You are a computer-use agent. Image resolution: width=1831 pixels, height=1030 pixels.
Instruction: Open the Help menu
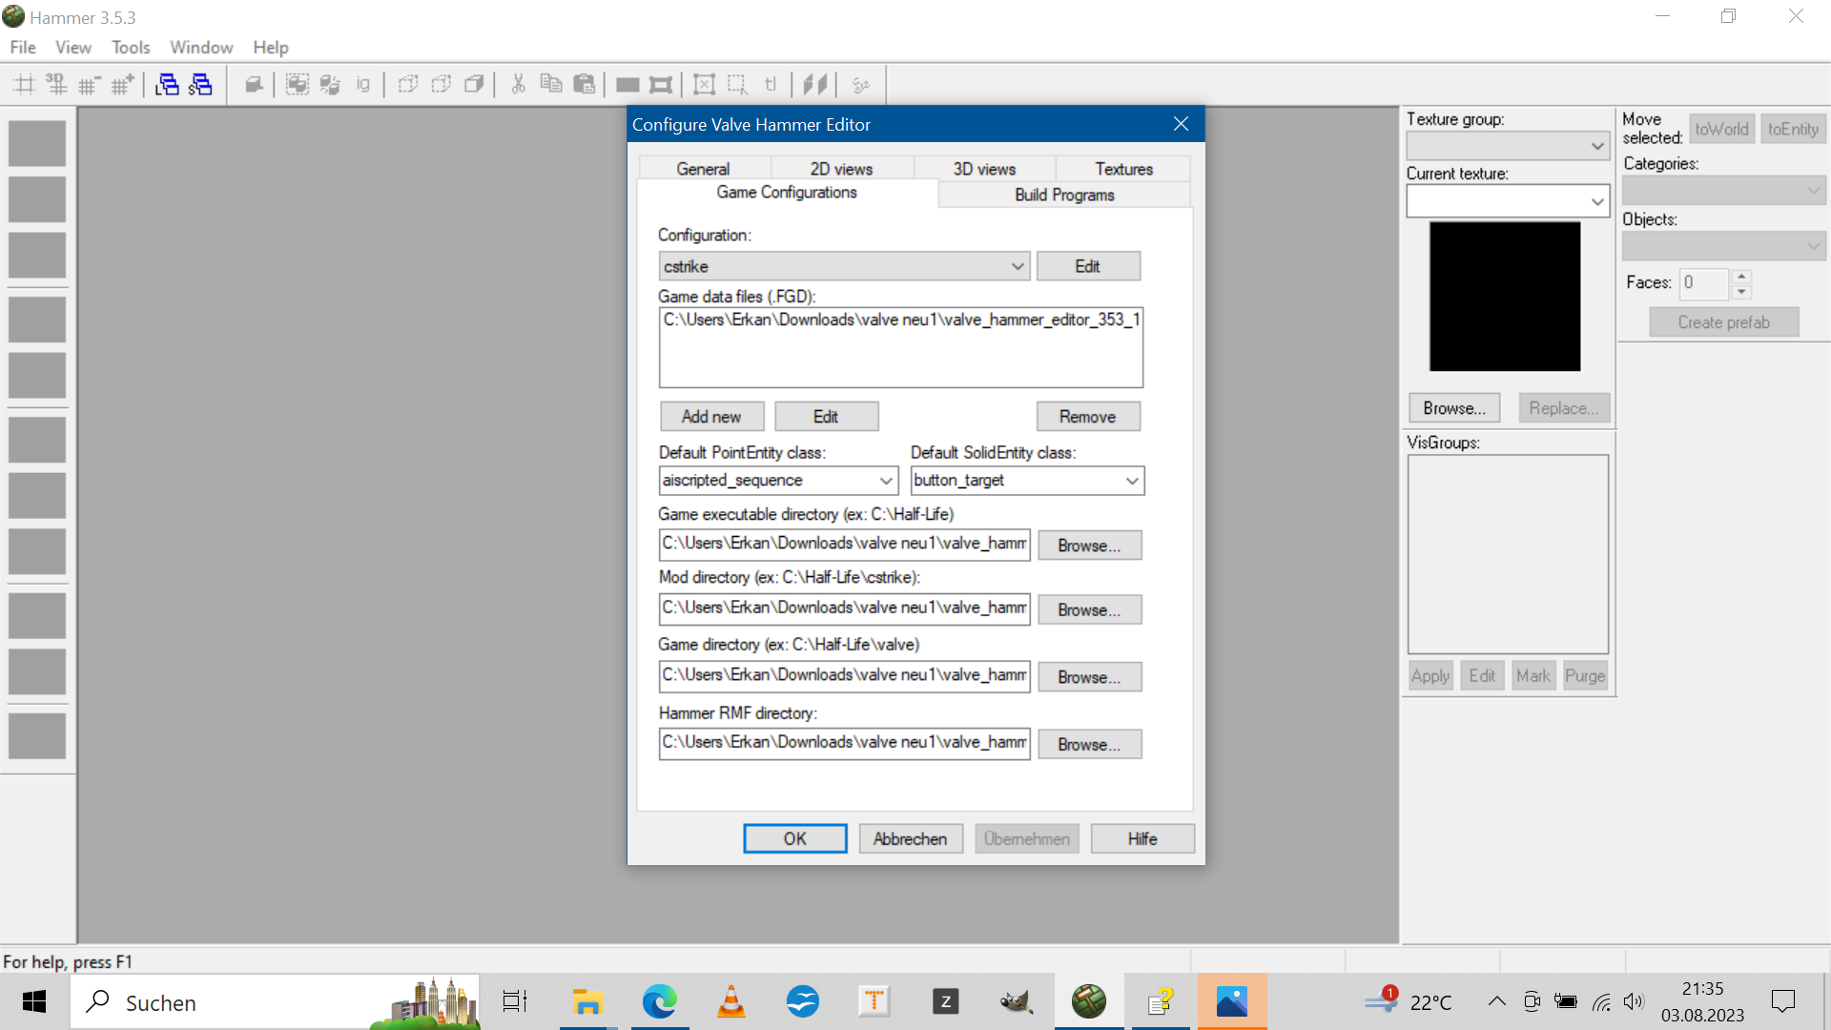(271, 47)
